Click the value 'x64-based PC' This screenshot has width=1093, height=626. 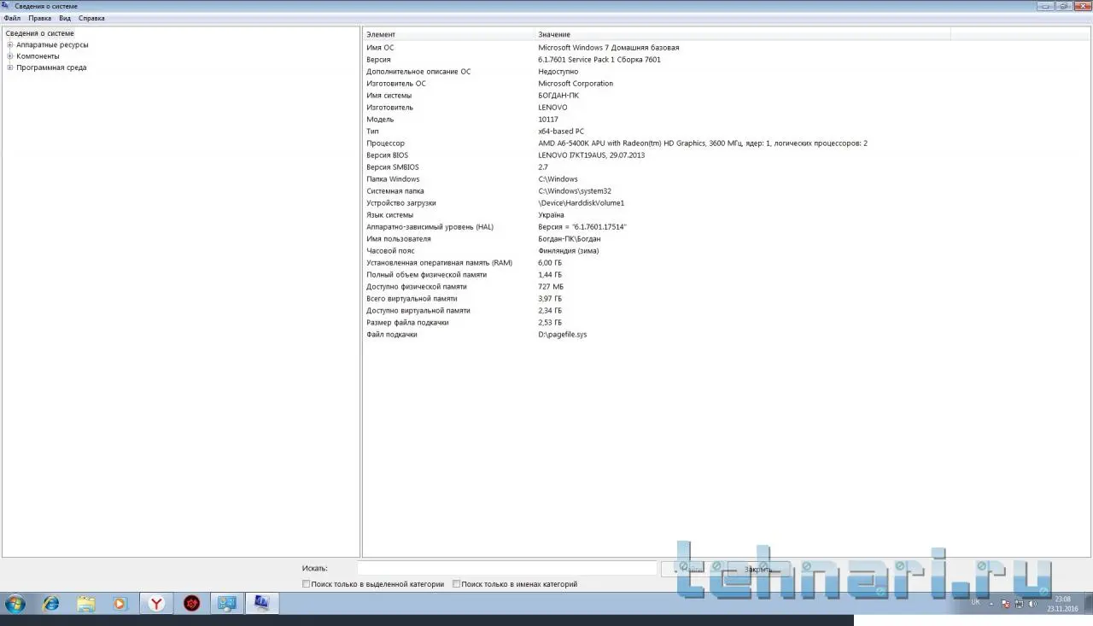point(561,132)
